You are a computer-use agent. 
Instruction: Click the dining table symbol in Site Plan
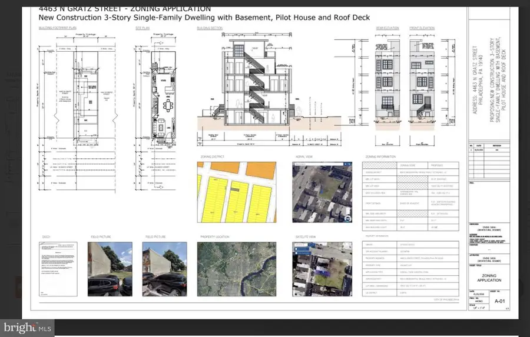coord(168,105)
